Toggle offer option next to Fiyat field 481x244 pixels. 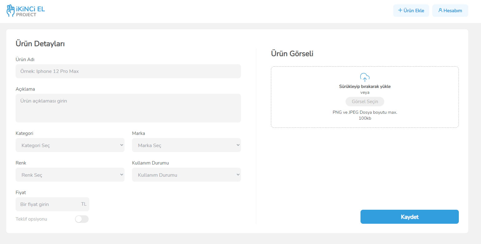coord(81,219)
